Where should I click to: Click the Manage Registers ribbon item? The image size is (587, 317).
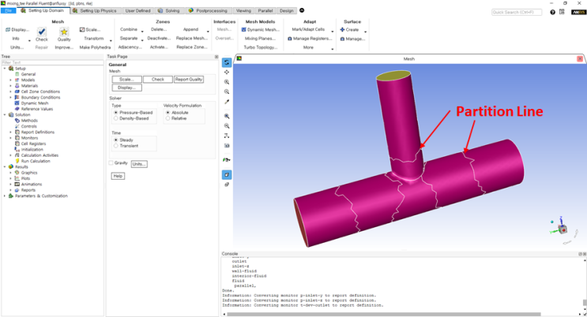coord(310,39)
